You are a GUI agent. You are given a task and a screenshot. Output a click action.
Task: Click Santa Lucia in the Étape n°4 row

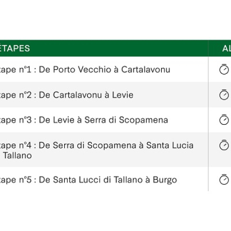click(x=170, y=145)
